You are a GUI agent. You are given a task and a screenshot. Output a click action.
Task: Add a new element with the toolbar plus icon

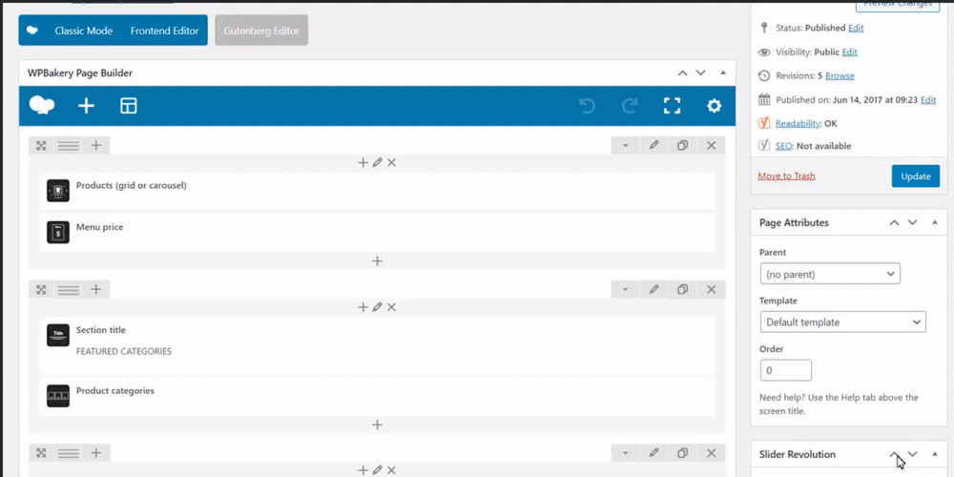[87, 106]
